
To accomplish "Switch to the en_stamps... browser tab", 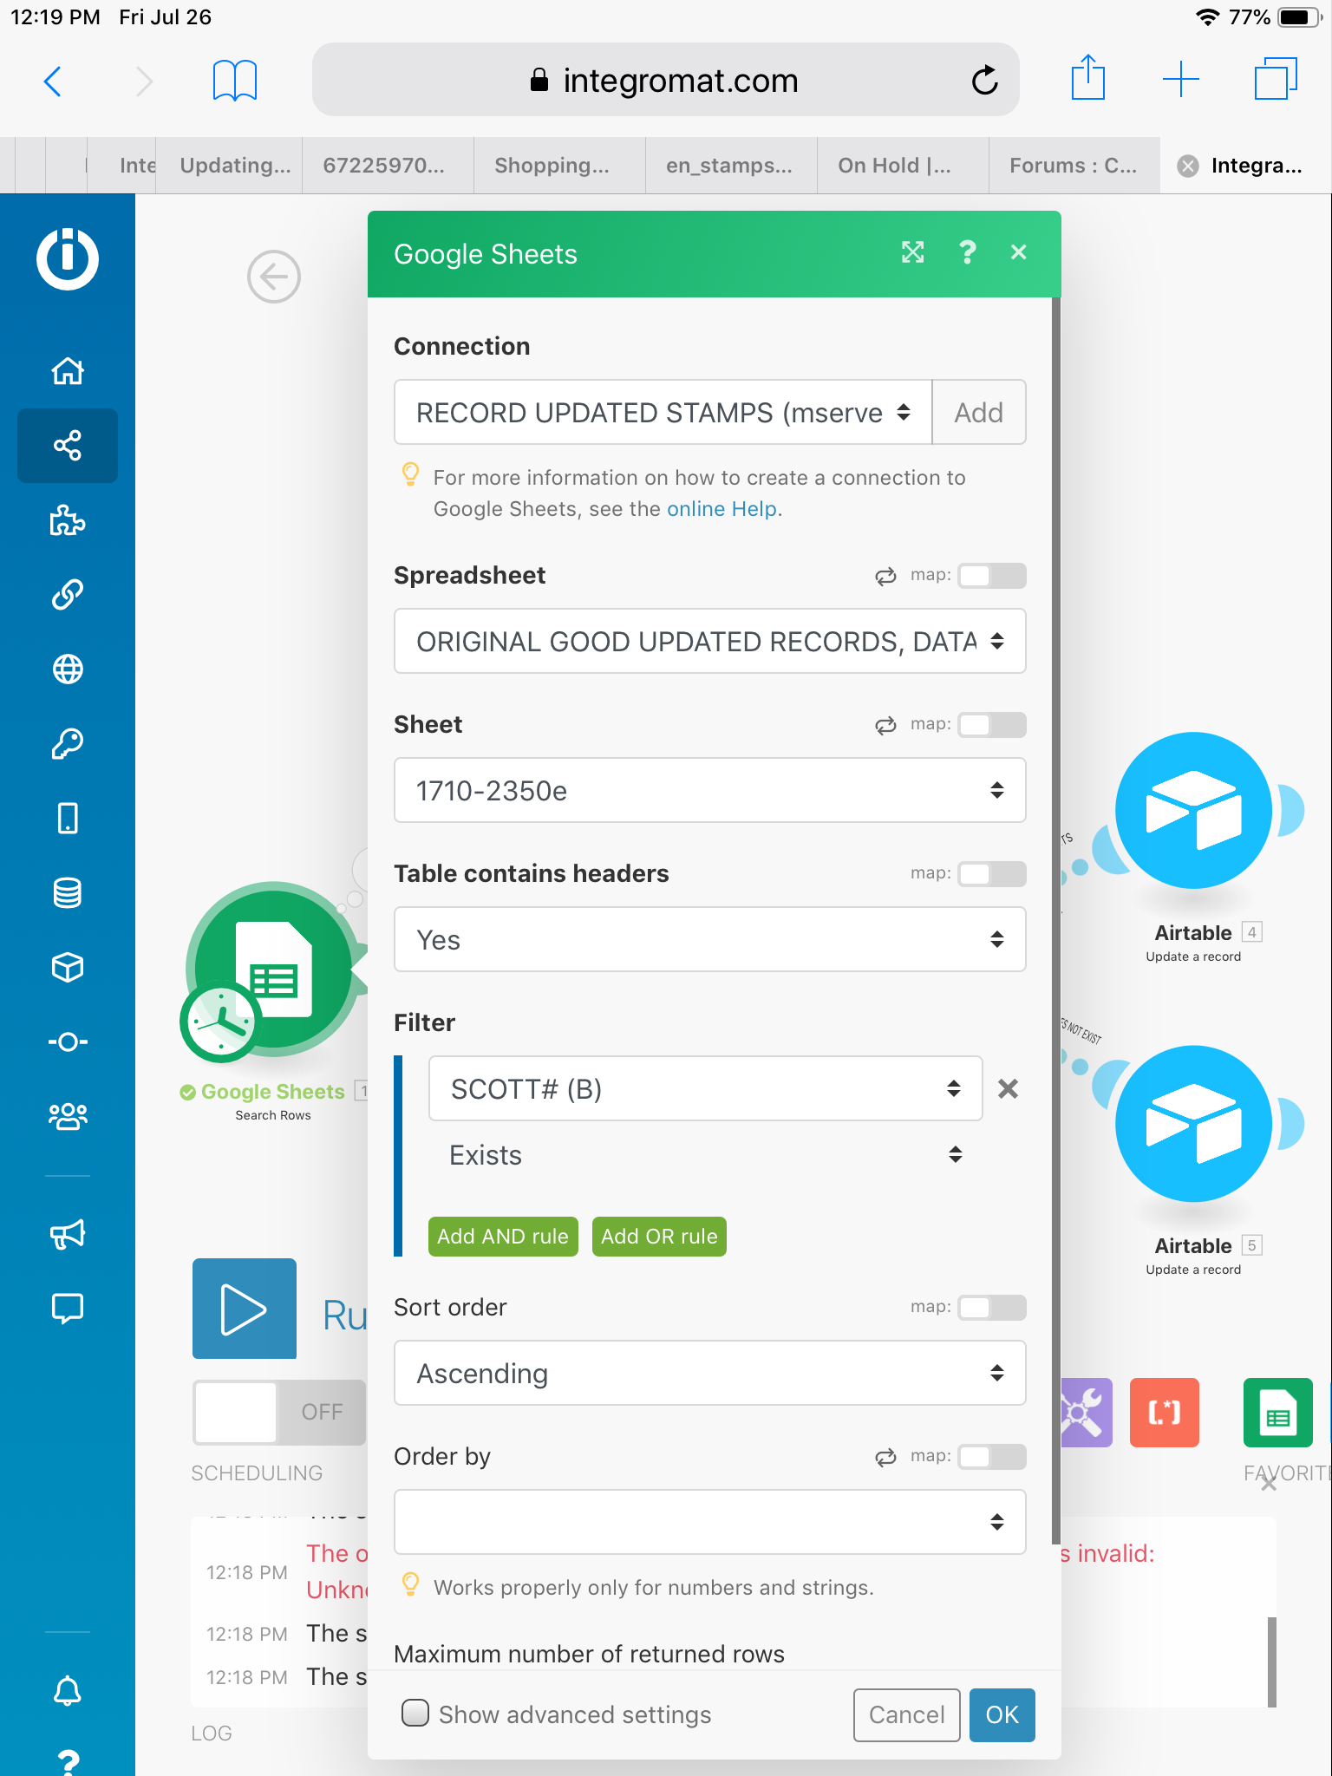I will pyautogui.click(x=729, y=166).
